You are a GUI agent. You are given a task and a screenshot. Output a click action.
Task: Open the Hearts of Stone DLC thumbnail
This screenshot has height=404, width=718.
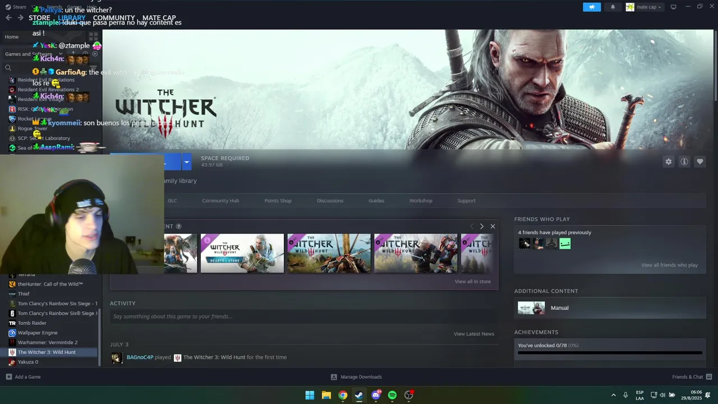coord(242,253)
